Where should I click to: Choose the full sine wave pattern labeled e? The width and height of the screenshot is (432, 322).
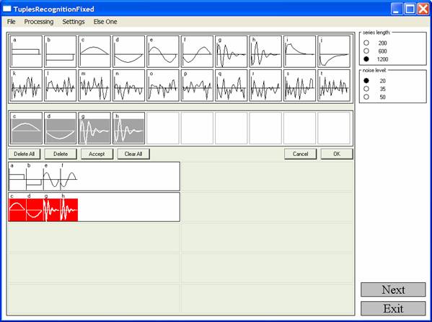point(163,51)
